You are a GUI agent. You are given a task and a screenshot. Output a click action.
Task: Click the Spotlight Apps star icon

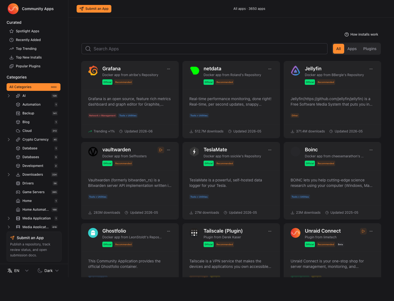click(11, 31)
